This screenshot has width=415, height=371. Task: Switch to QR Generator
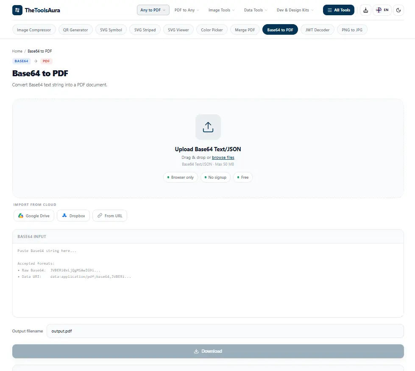coord(75,30)
